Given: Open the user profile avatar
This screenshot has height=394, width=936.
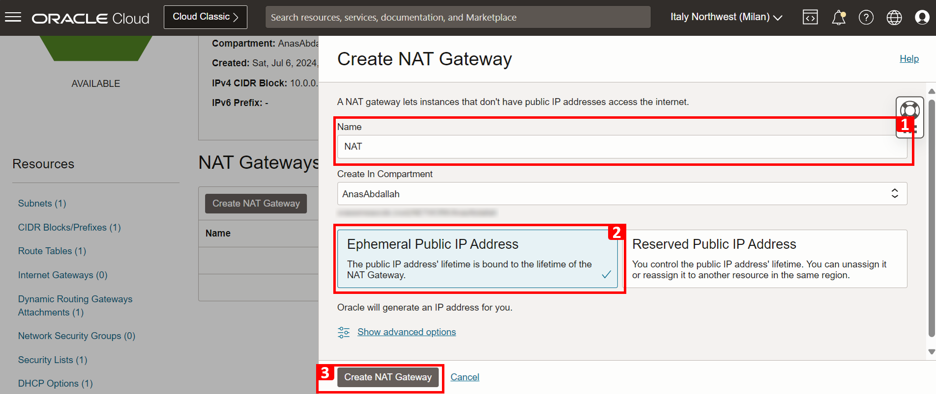Looking at the screenshot, I should pos(922,18).
